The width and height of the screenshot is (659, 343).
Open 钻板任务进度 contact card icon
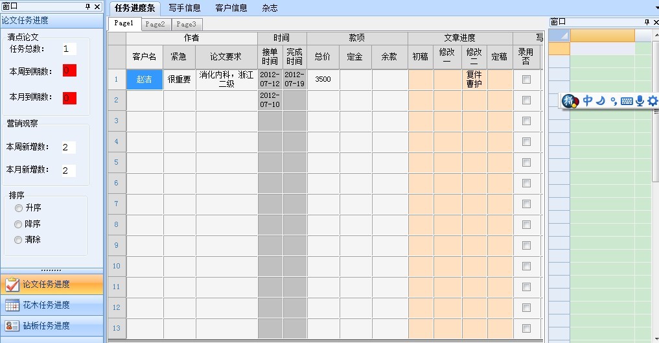[x=12, y=325]
